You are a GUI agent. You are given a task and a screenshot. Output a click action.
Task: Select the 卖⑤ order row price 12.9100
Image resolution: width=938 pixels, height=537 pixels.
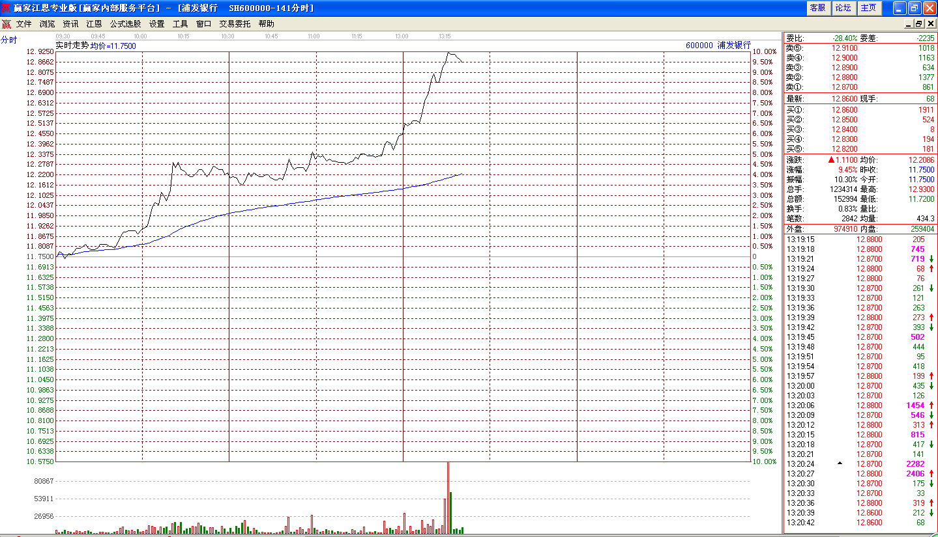tap(844, 48)
